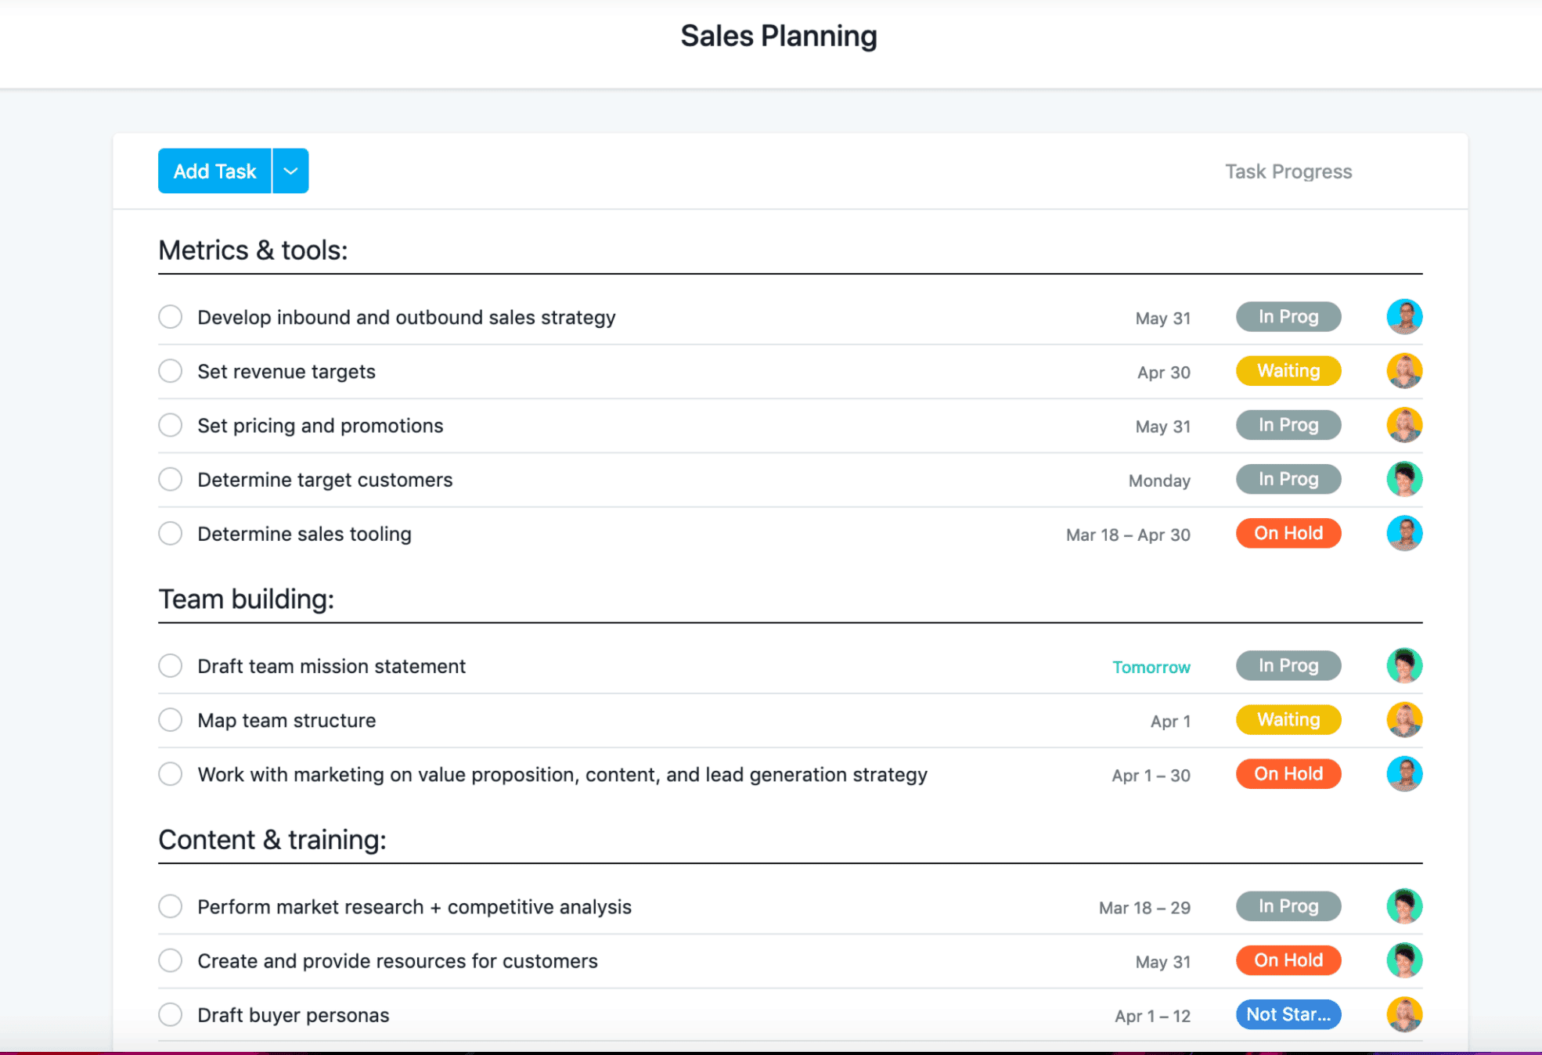Change the 'On Hold' status for Determine sales tooling

(x=1288, y=533)
